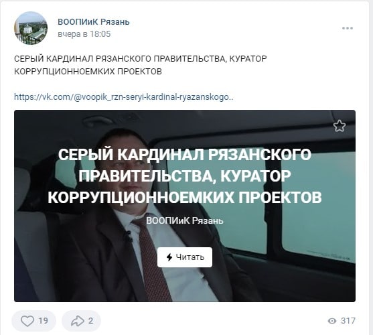Open the three-dots post options menu
Viewport: 373px width, 335px height.
tap(348, 28)
